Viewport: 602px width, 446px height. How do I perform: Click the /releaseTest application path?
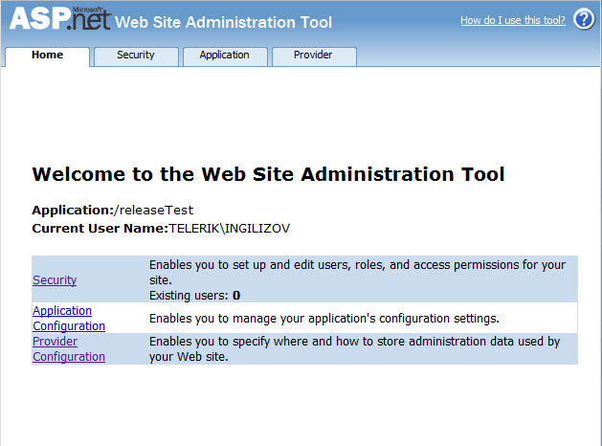point(153,210)
